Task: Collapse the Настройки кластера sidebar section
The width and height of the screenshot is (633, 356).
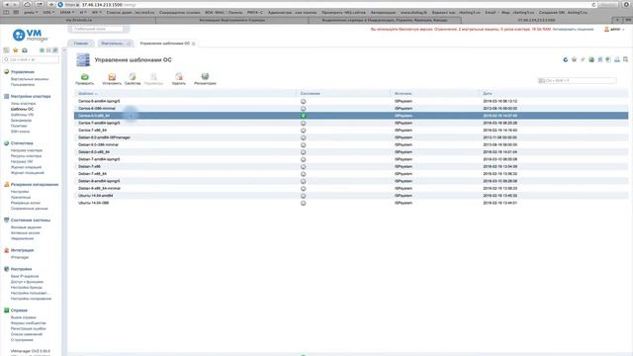Action: (x=31, y=97)
